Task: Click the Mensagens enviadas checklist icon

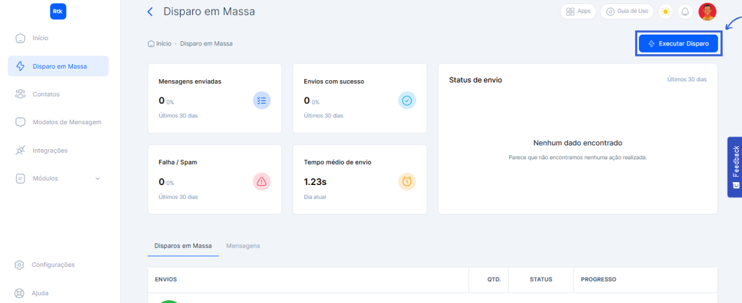Action: tap(261, 100)
